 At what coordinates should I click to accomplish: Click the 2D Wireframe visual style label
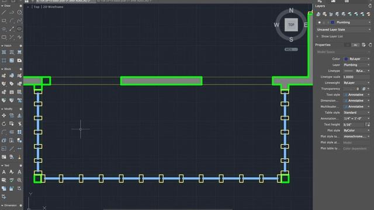tap(53, 7)
